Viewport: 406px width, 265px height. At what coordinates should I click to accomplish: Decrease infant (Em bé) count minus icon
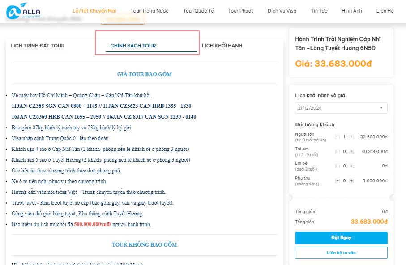338,166
